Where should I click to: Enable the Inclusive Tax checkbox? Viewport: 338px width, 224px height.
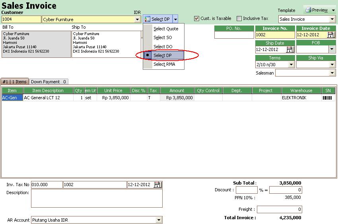coord(239,18)
